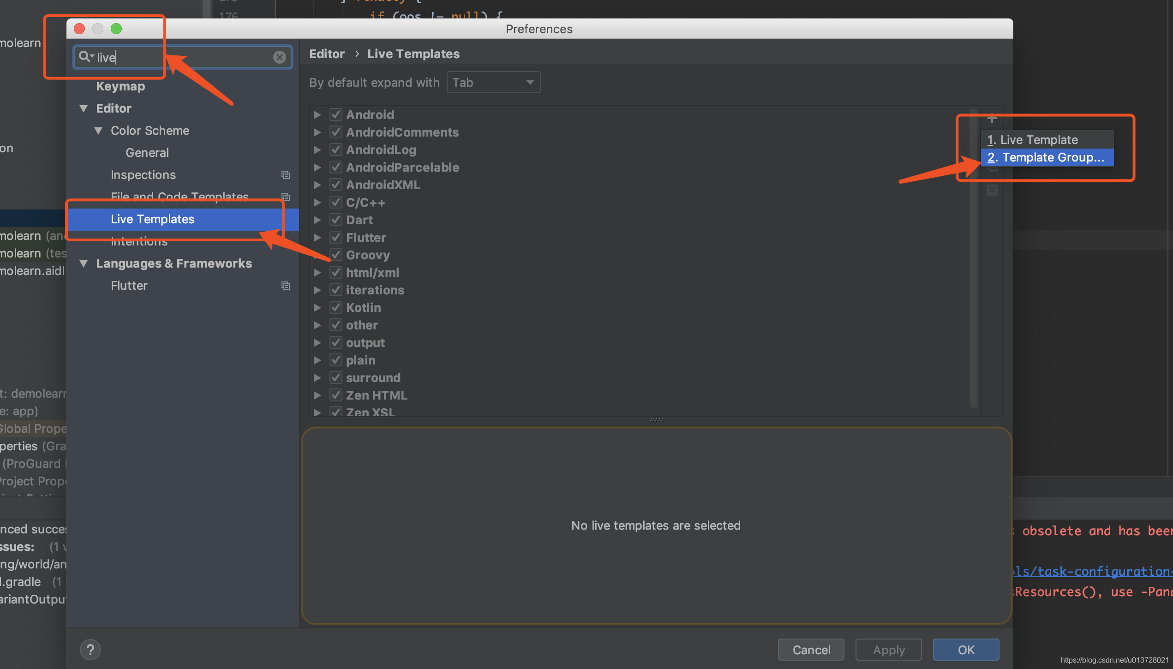Collapse the Languages & Frameworks section
Screen dimensions: 1173x669
point(84,263)
